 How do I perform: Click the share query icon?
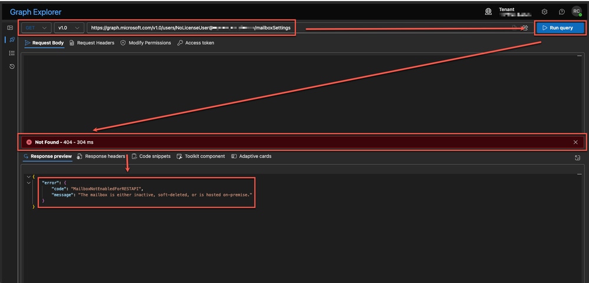[525, 28]
